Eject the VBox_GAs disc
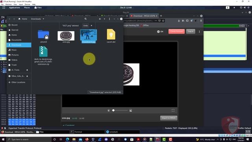Viewport: 252px width, 142px height. (27, 76)
